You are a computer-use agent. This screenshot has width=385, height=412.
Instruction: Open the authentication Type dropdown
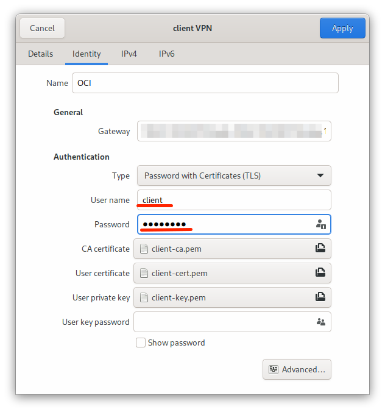[x=233, y=176]
